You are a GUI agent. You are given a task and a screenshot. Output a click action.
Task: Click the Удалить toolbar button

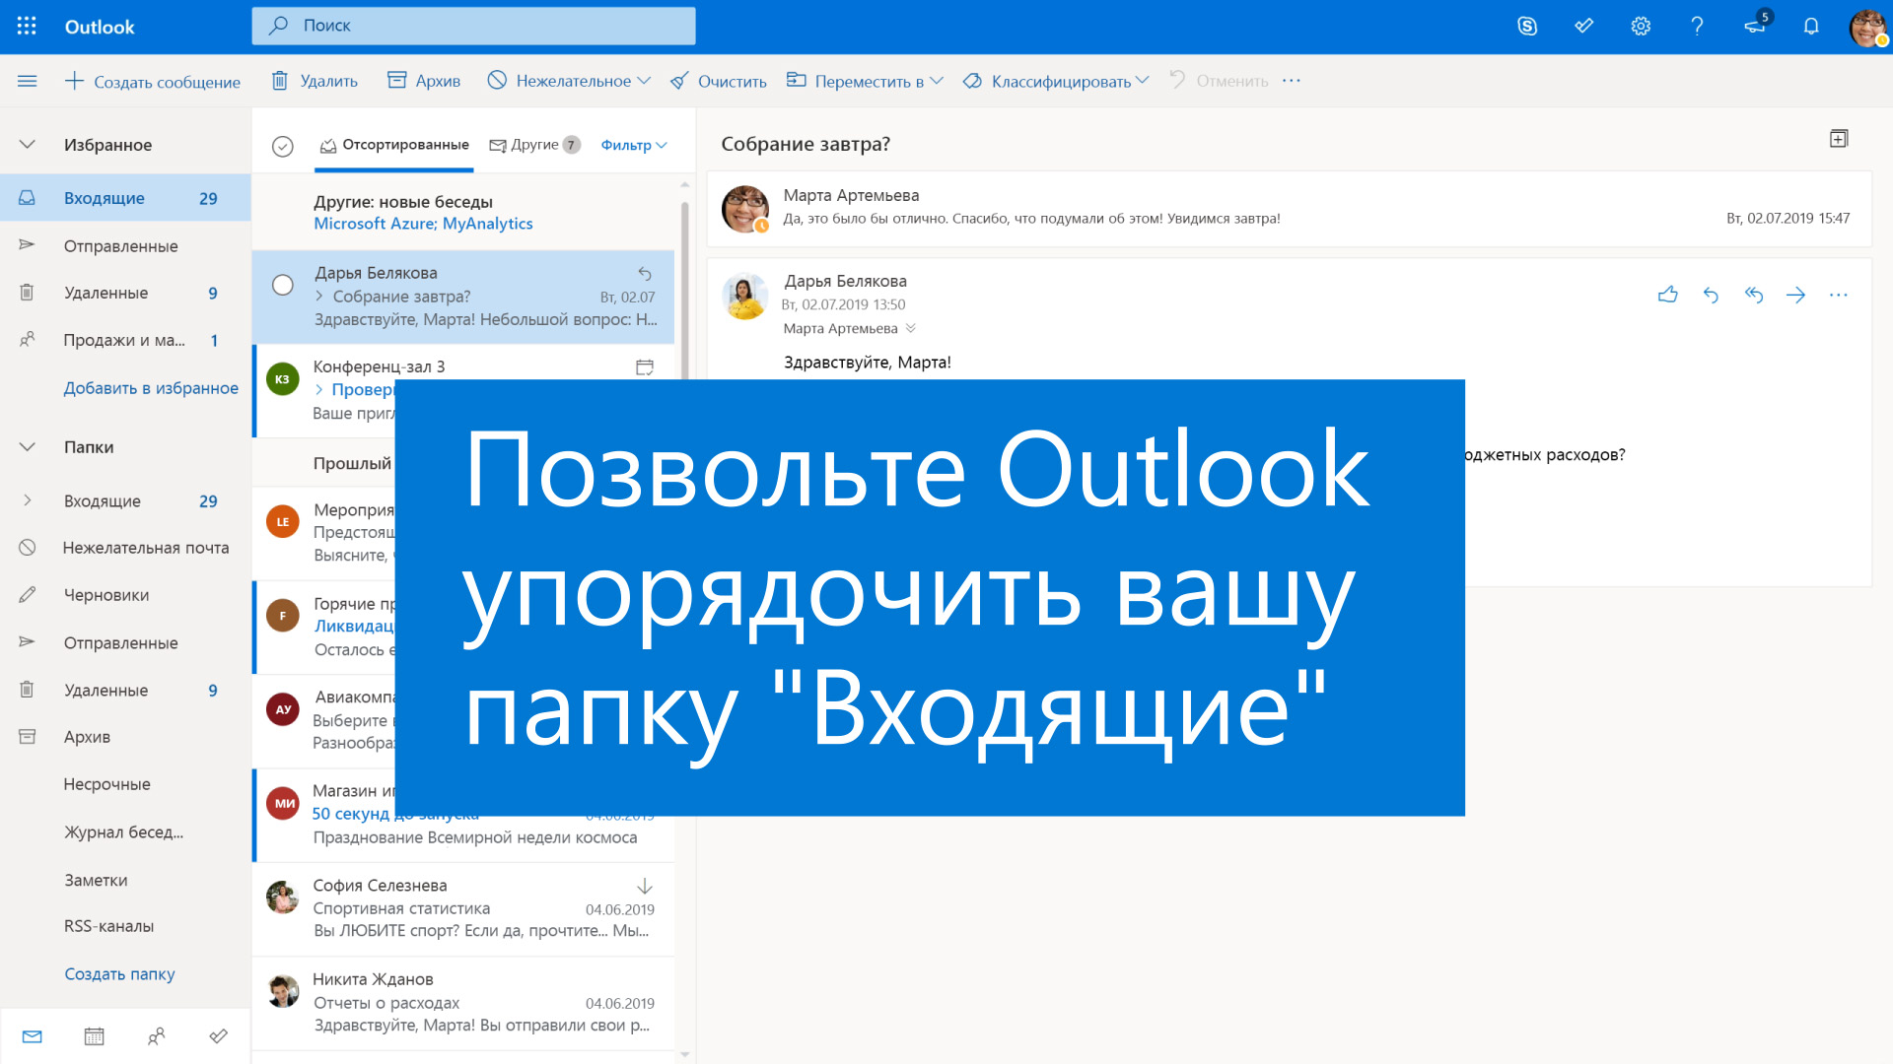pos(315,81)
